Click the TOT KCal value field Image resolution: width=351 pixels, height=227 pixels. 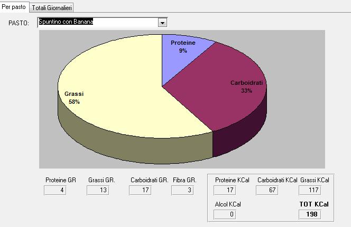310,214
